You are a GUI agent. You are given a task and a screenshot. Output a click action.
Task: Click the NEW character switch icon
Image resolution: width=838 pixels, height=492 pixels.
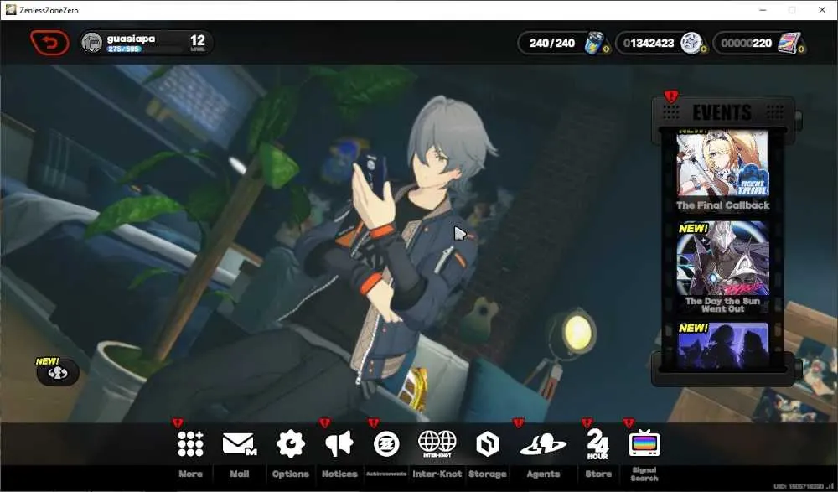58,373
